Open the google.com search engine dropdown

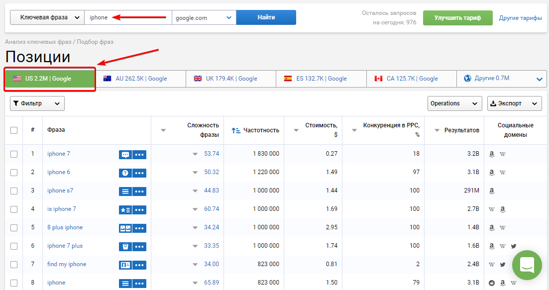coord(204,17)
